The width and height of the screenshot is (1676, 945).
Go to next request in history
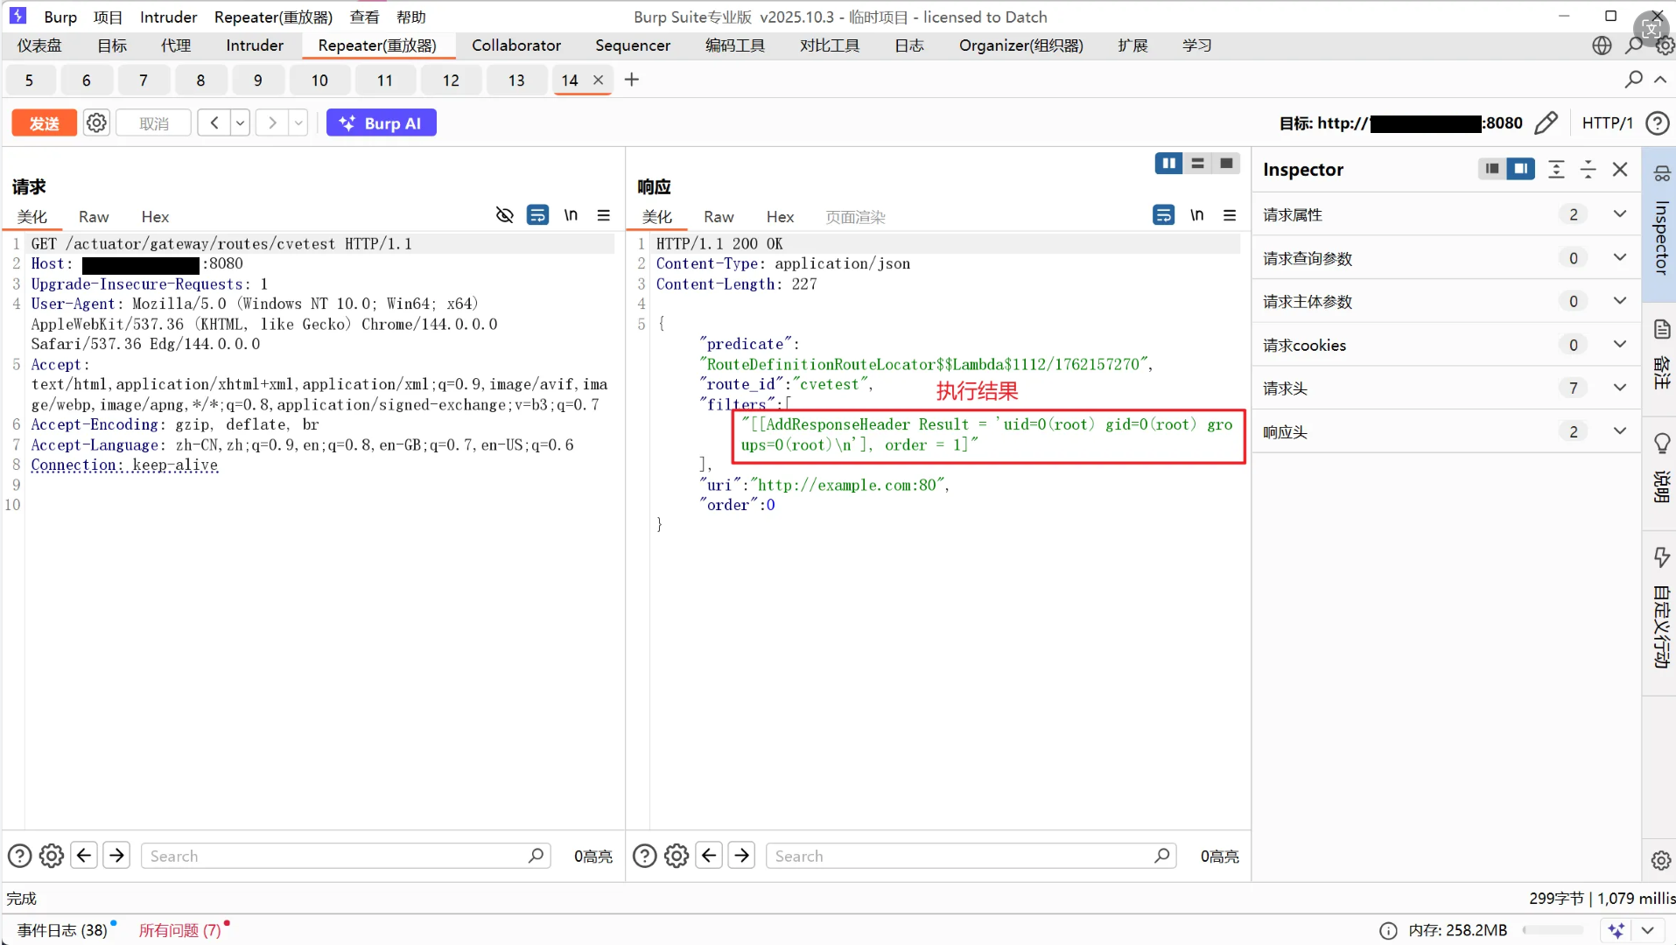(x=272, y=123)
